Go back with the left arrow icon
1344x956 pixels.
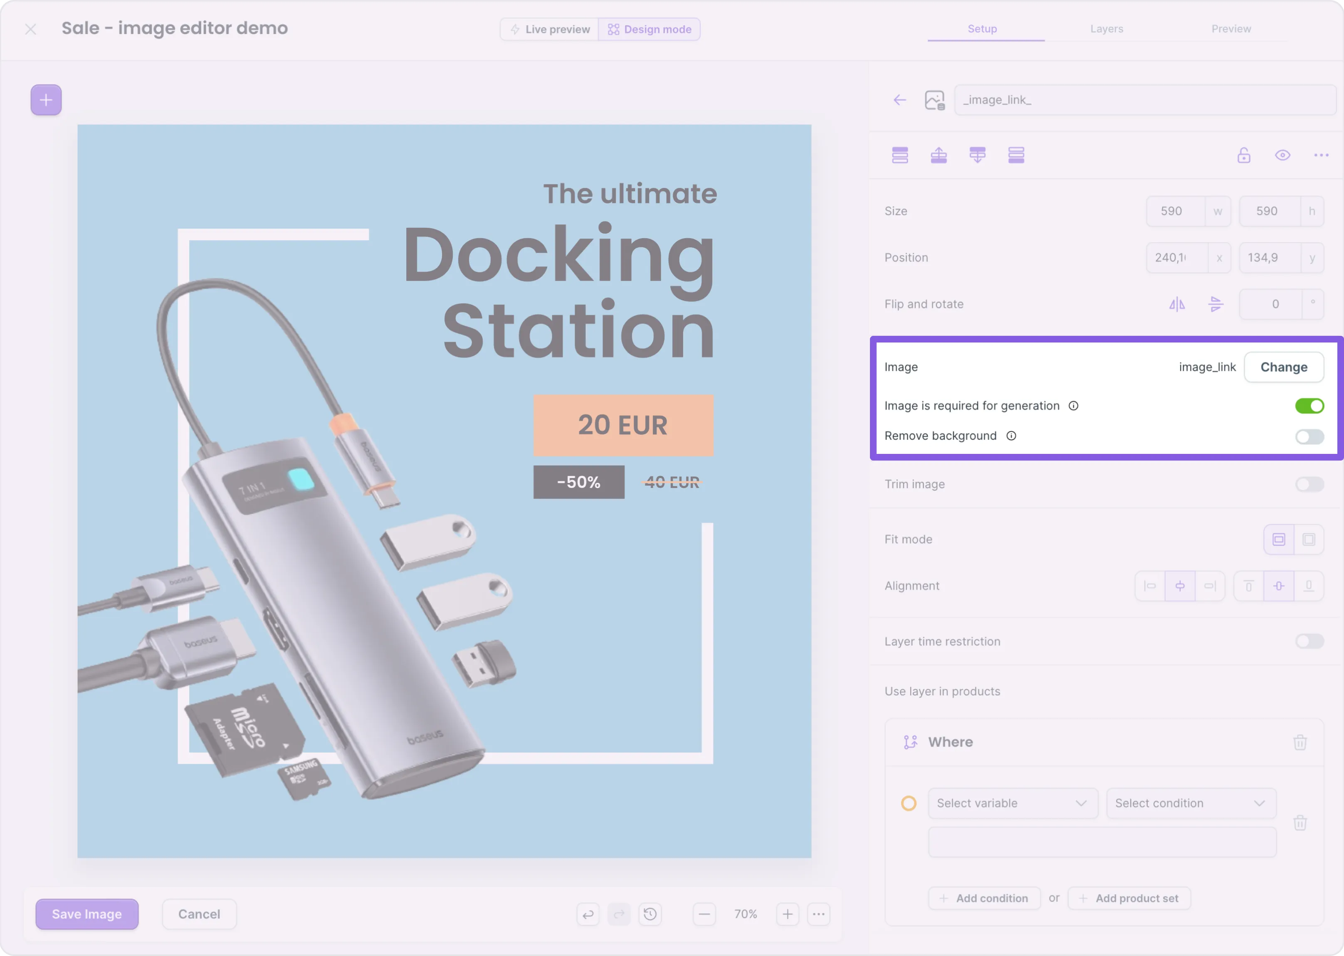[899, 99]
